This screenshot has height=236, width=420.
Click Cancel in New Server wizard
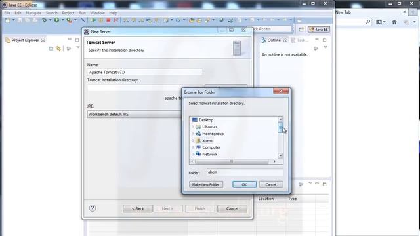(x=232, y=208)
